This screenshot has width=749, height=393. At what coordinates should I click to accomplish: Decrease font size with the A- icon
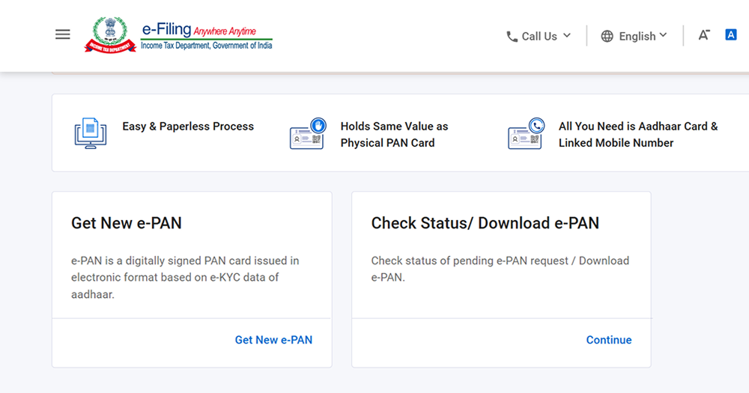click(704, 34)
